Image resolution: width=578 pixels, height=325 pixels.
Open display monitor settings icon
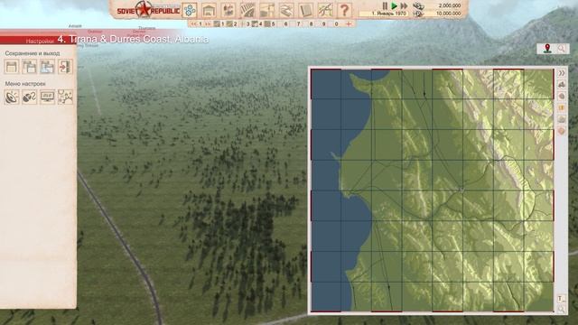coord(47,97)
